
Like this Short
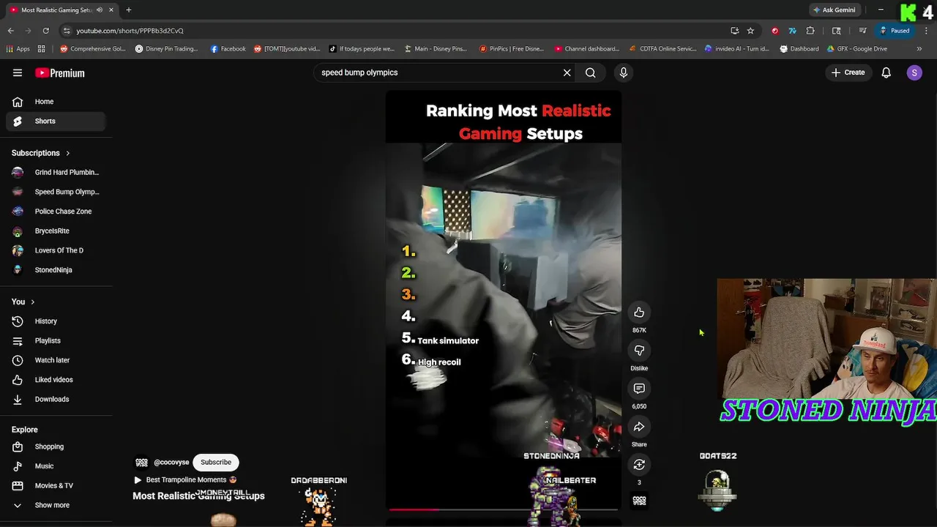(x=639, y=313)
